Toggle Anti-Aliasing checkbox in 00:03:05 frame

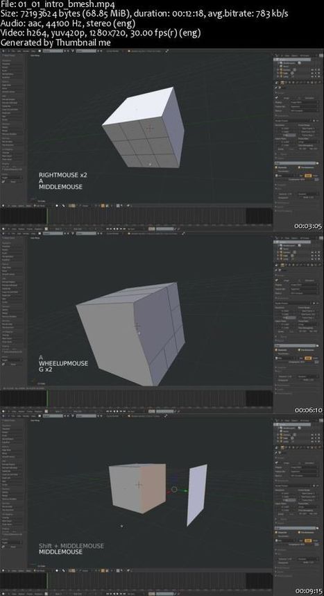point(276,167)
